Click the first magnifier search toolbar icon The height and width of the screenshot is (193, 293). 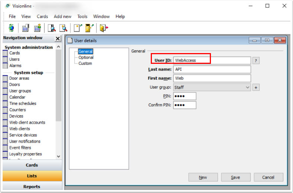click(52, 28)
